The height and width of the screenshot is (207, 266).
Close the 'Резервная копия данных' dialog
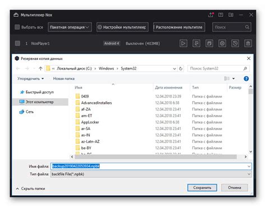click(249, 58)
